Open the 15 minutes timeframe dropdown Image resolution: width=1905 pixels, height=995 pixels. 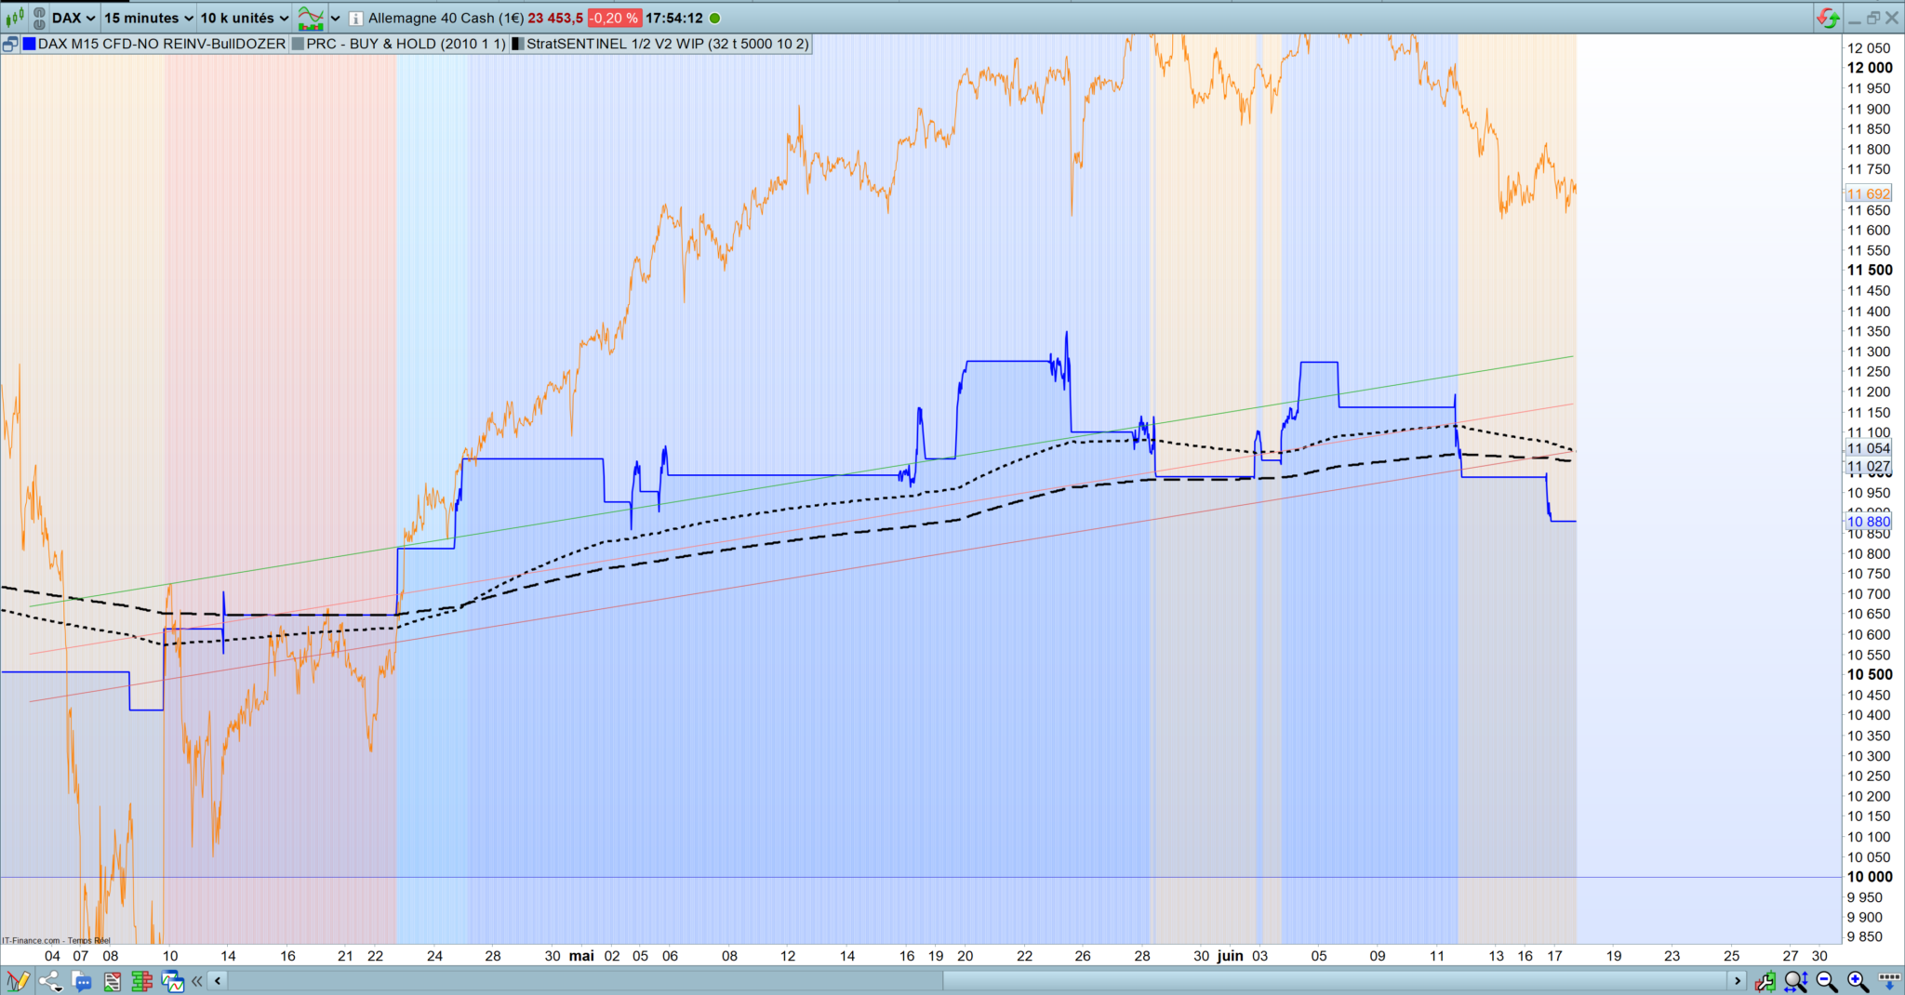(x=148, y=18)
